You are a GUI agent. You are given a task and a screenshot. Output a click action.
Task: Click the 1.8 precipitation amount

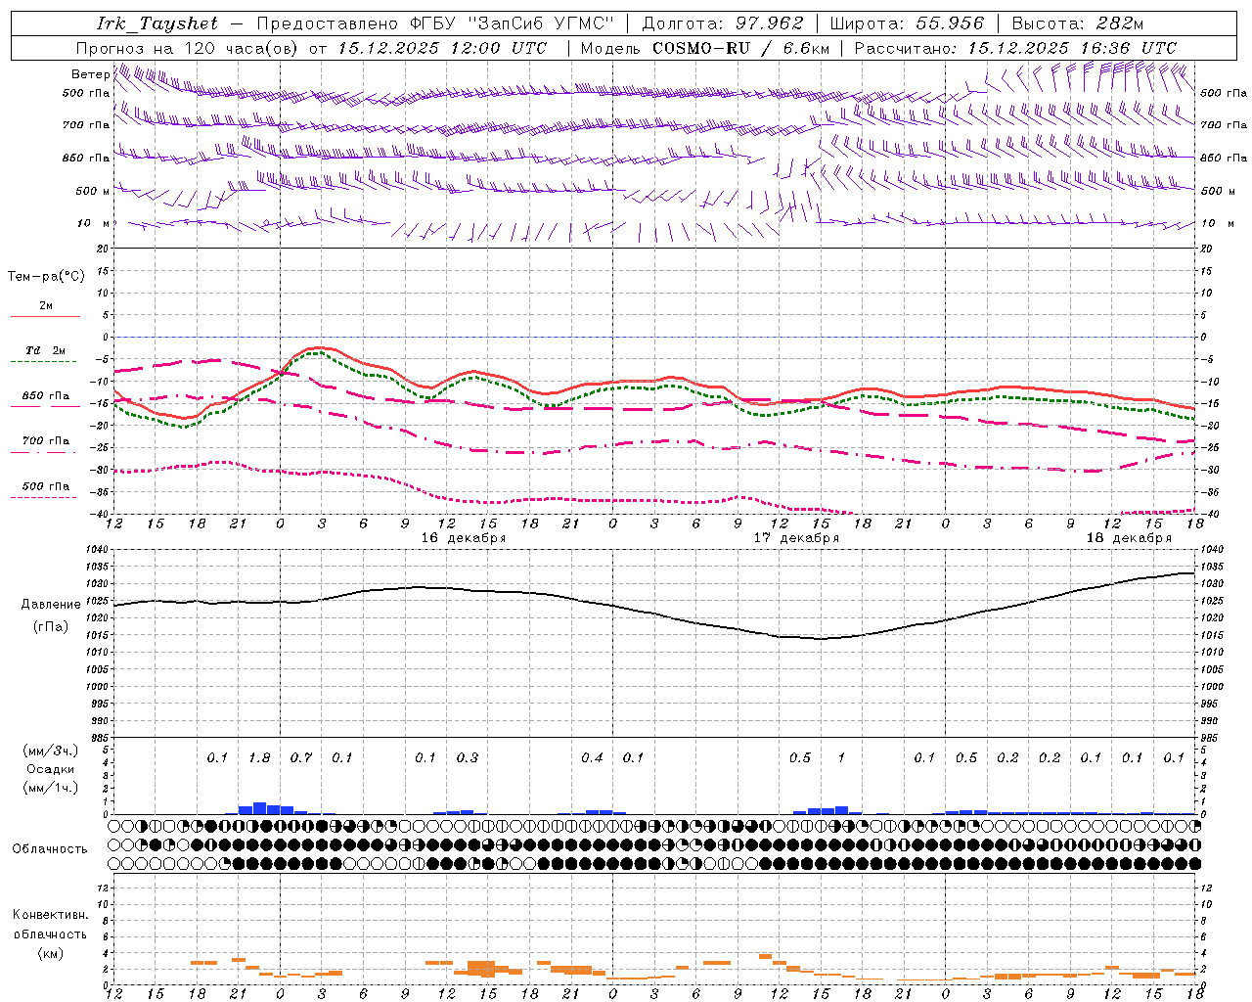point(259,757)
